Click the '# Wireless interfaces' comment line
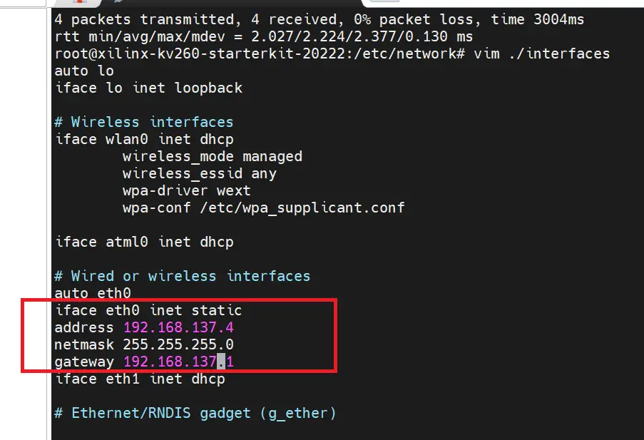The width and height of the screenshot is (644, 440). (144, 122)
